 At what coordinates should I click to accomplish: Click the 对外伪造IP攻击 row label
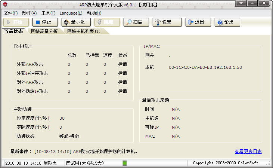[x=32, y=91]
